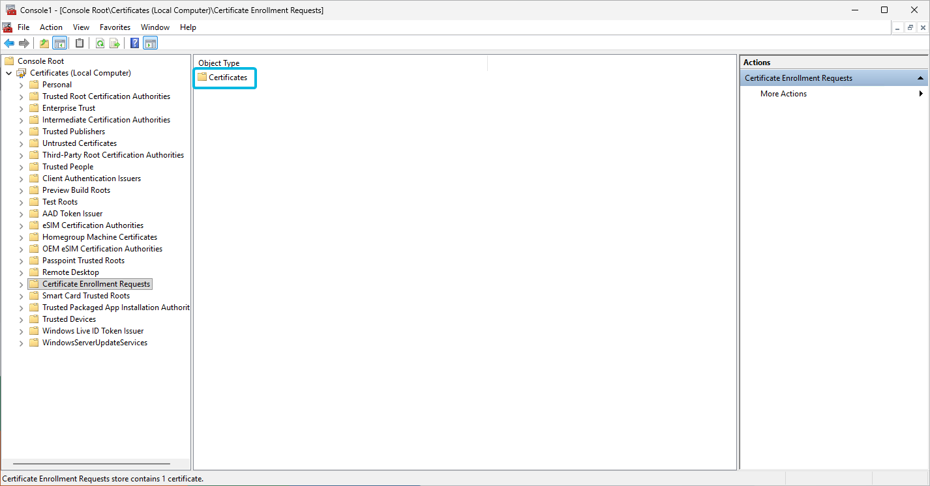Select Trusted Devices in the tree
The height and width of the screenshot is (486, 930).
(x=69, y=319)
